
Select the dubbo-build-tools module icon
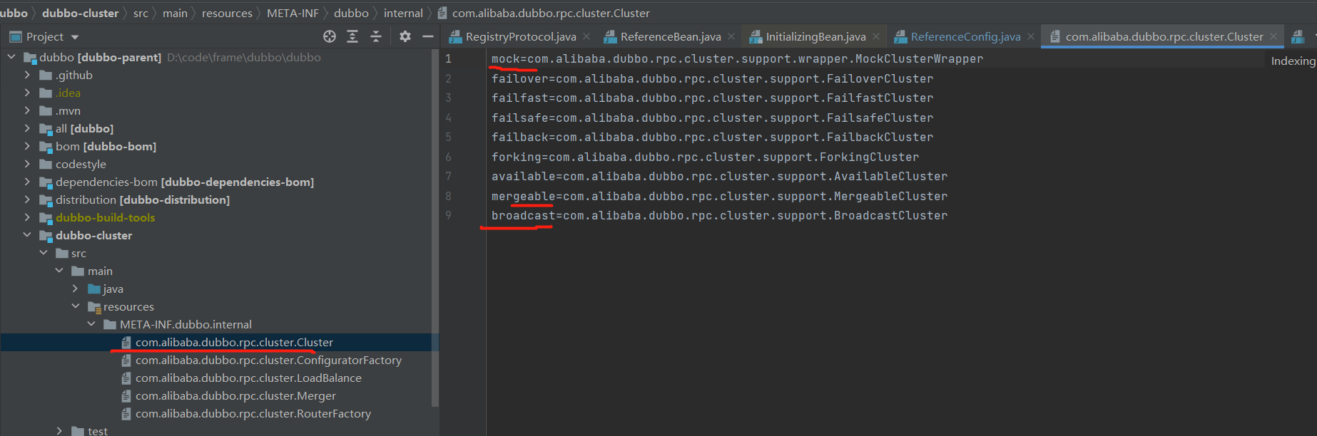click(46, 217)
